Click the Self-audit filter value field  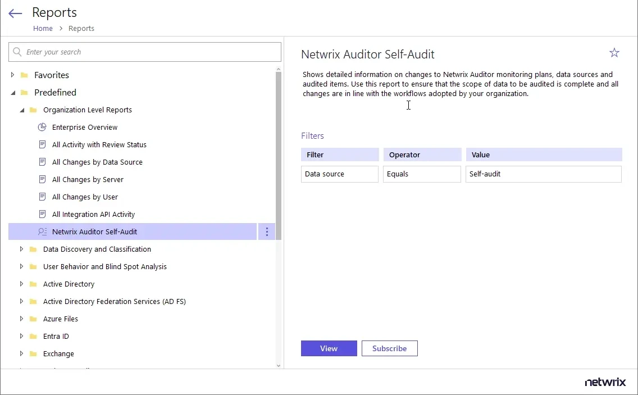click(543, 174)
